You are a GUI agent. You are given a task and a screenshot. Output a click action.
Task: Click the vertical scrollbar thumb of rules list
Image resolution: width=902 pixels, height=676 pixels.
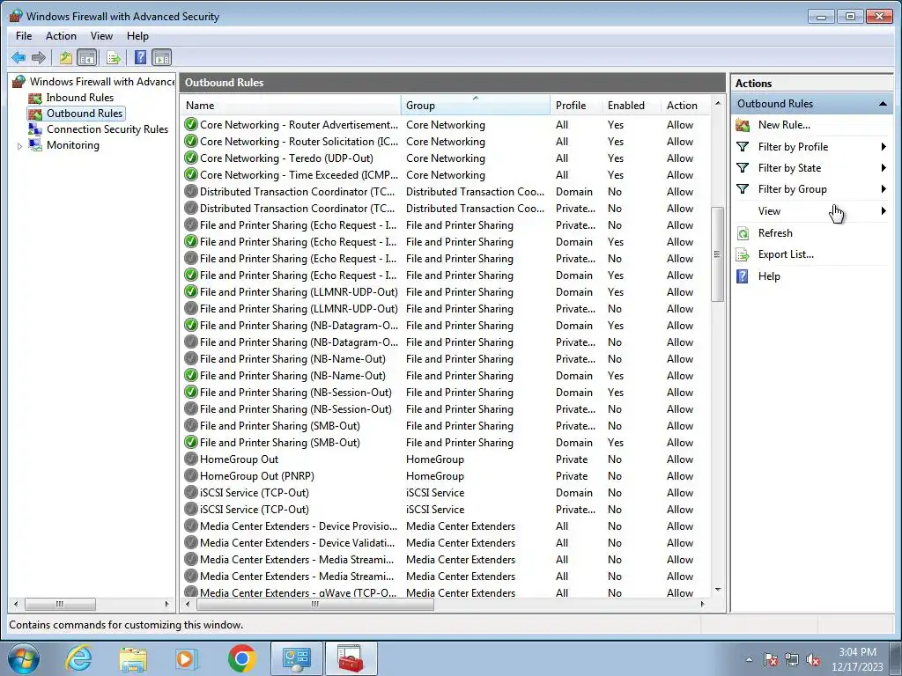717,254
